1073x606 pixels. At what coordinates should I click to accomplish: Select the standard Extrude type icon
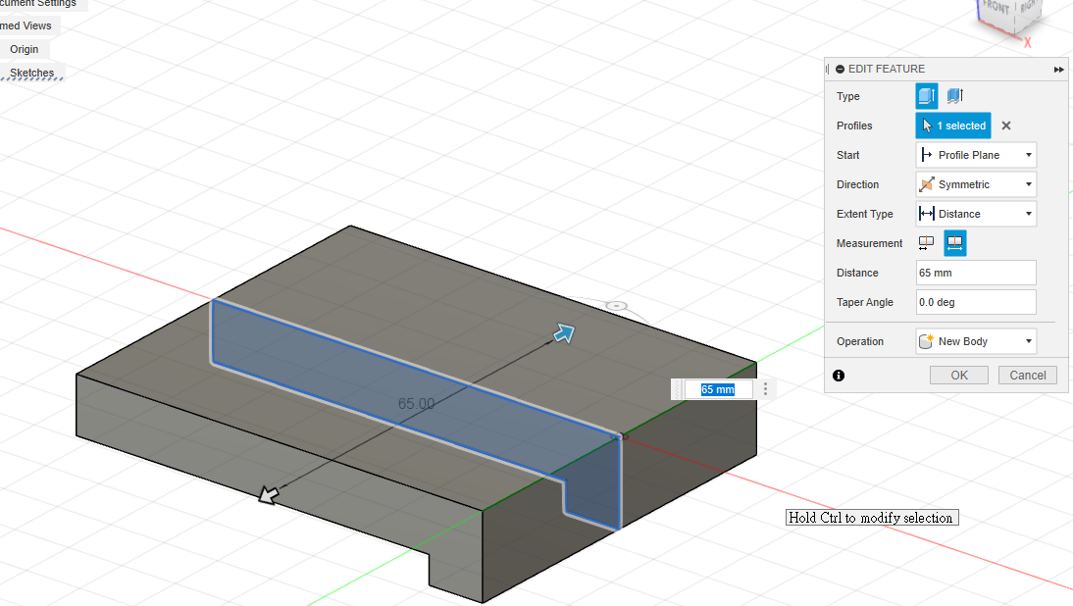click(x=927, y=96)
